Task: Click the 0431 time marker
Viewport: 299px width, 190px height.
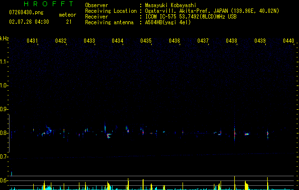Action: (x=32, y=41)
